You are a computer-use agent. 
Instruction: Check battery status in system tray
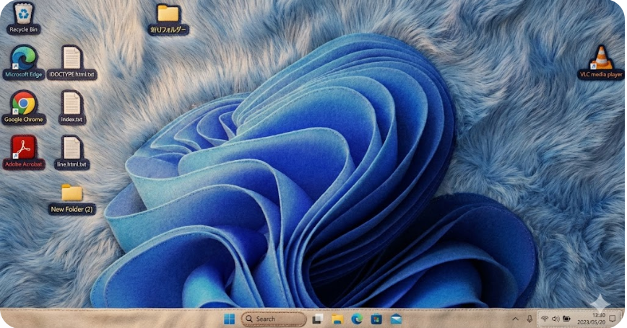click(566, 319)
